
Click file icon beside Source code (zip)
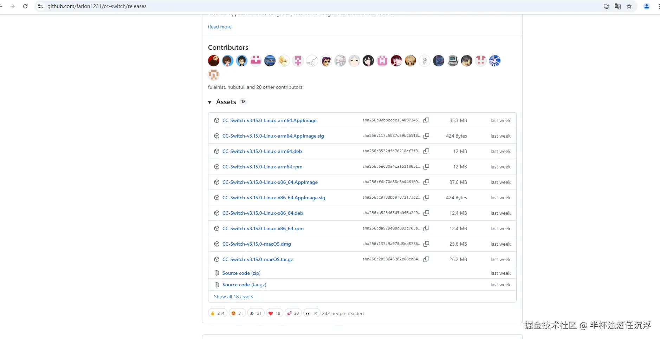(x=217, y=273)
